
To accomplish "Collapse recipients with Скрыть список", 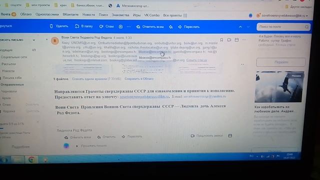I will click(196, 60).
